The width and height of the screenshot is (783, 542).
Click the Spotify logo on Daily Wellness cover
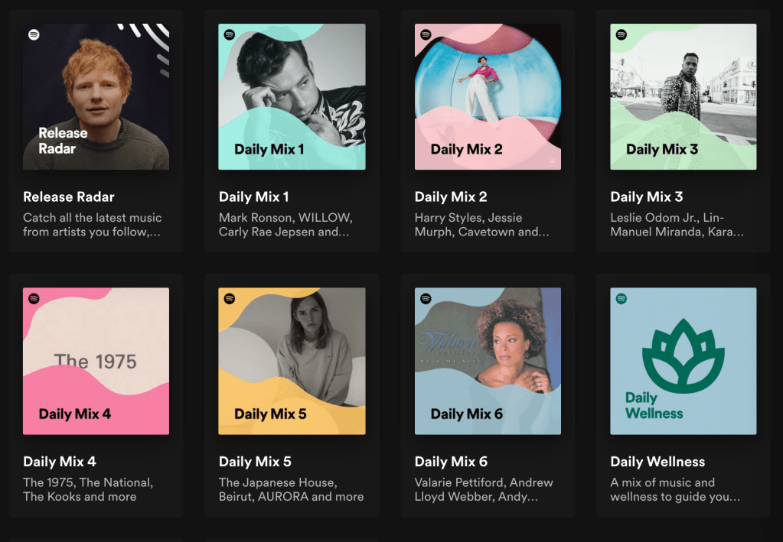pyautogui.click(x=622, y=299)
